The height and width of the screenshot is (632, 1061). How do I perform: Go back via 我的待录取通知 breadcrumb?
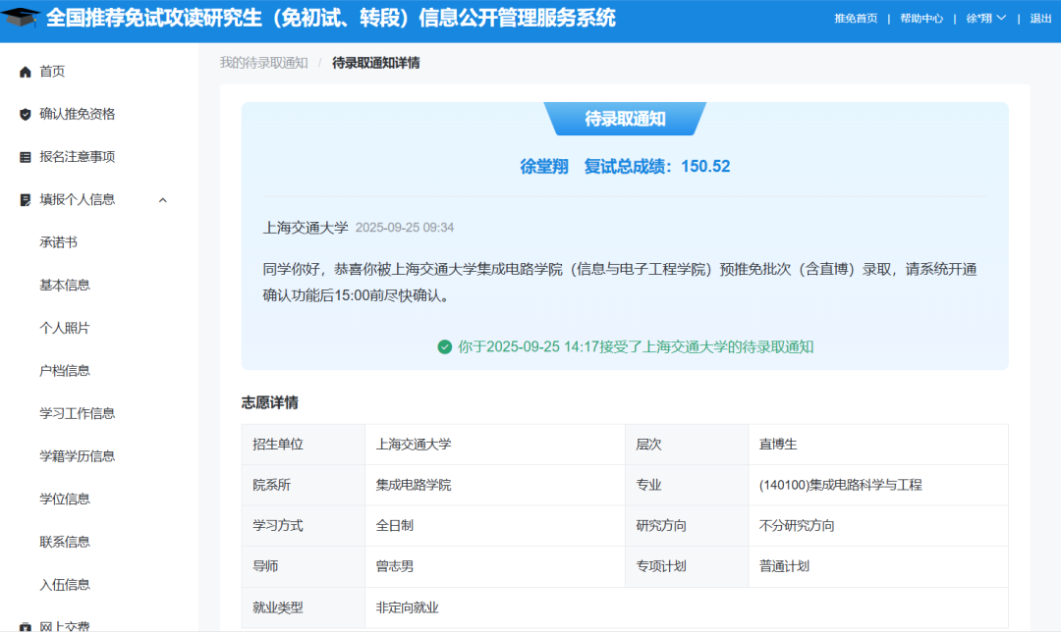pos(263,63)
